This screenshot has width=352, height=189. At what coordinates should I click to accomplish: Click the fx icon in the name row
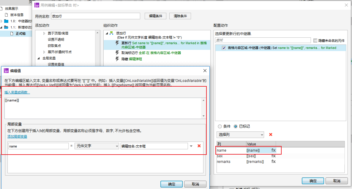273,150
